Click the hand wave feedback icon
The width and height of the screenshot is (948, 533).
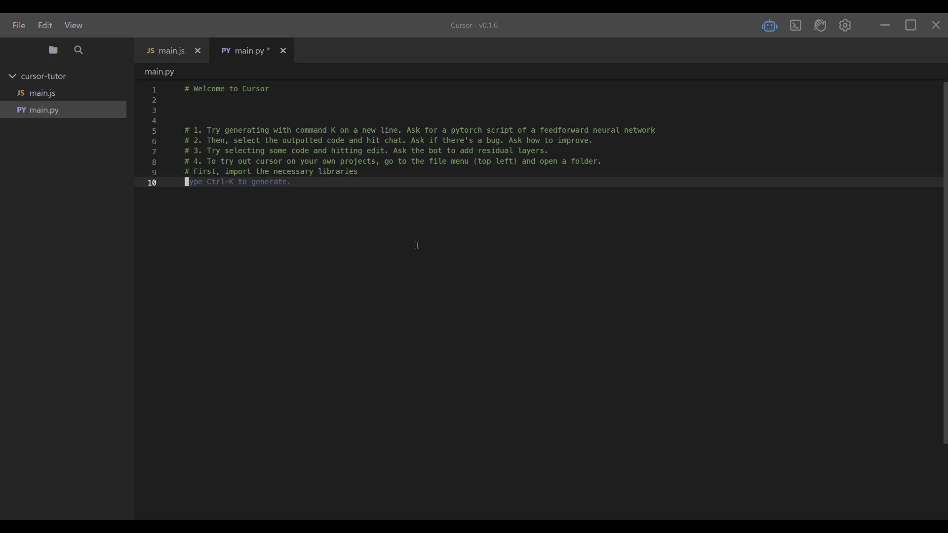[821, 25]
